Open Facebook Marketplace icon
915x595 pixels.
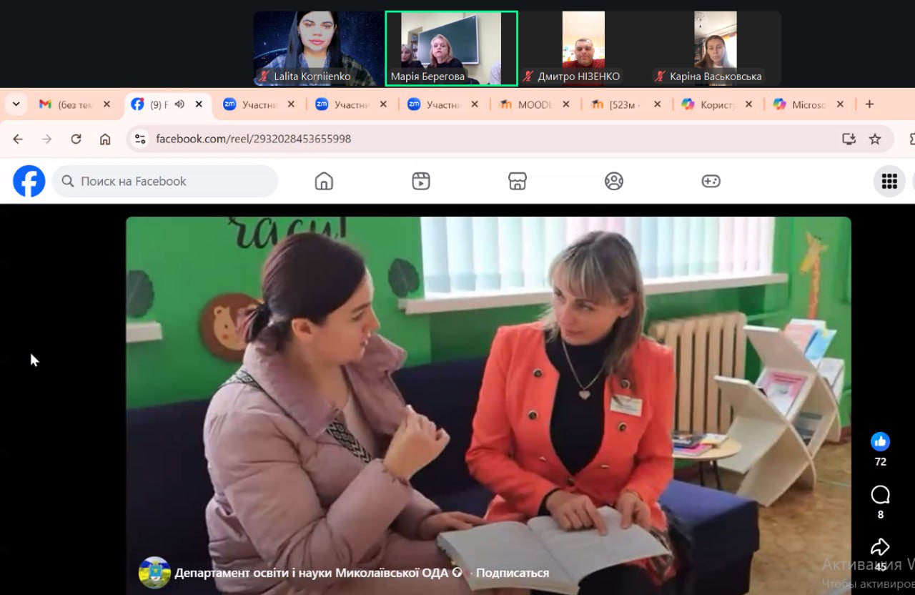click(518, 182)
